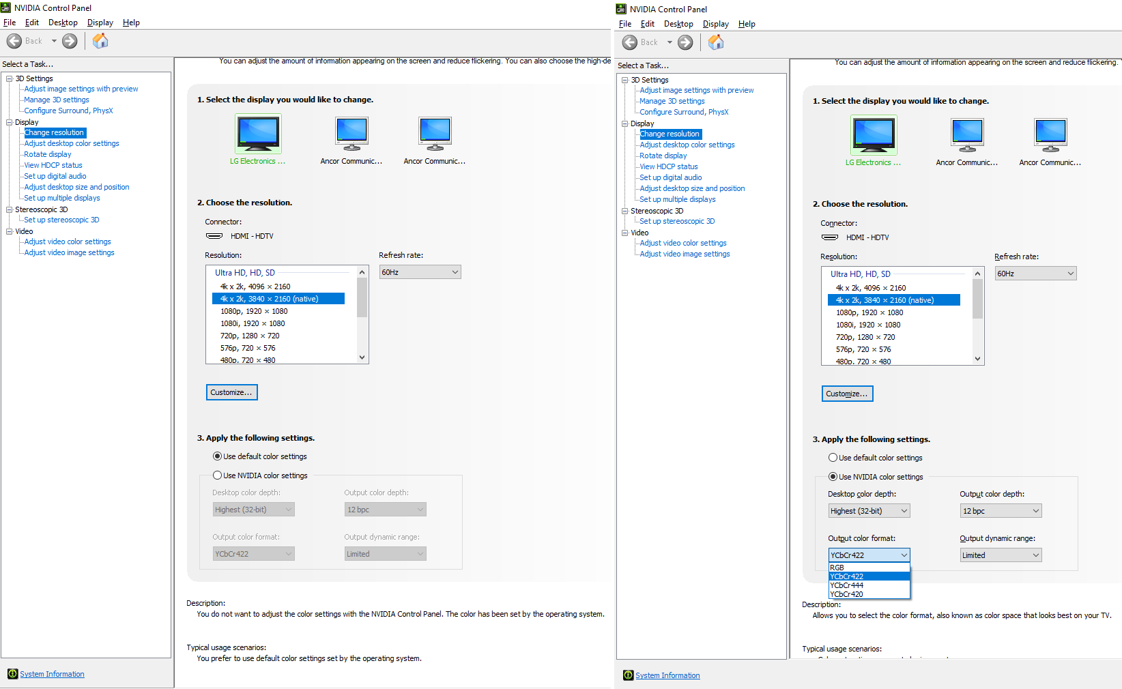Open 'Set up multiple displays' in right window

tap(678, 199)
